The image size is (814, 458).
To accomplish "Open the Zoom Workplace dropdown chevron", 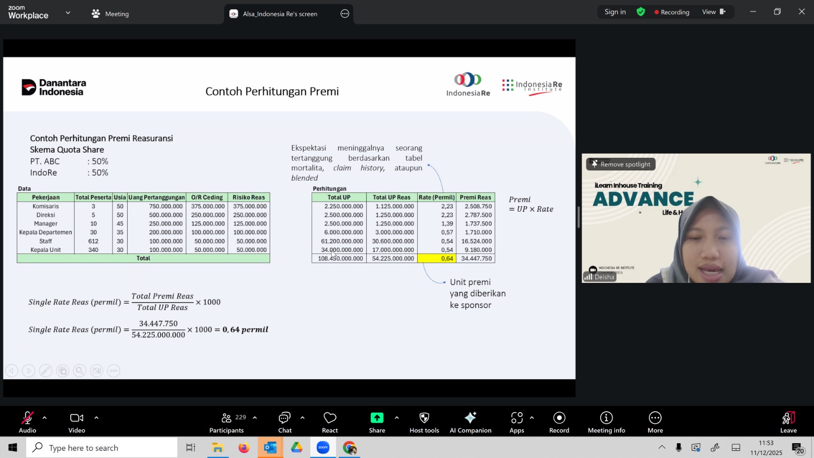I will [x=68, y=13].
